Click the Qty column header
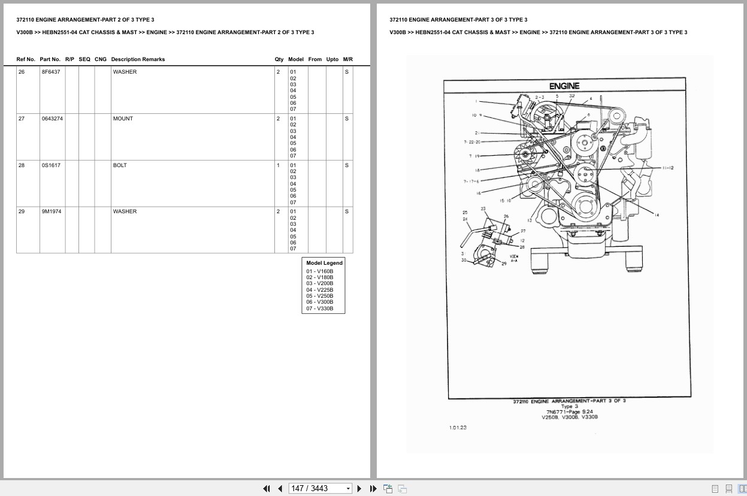747x496 pixels. coord(279,59)
